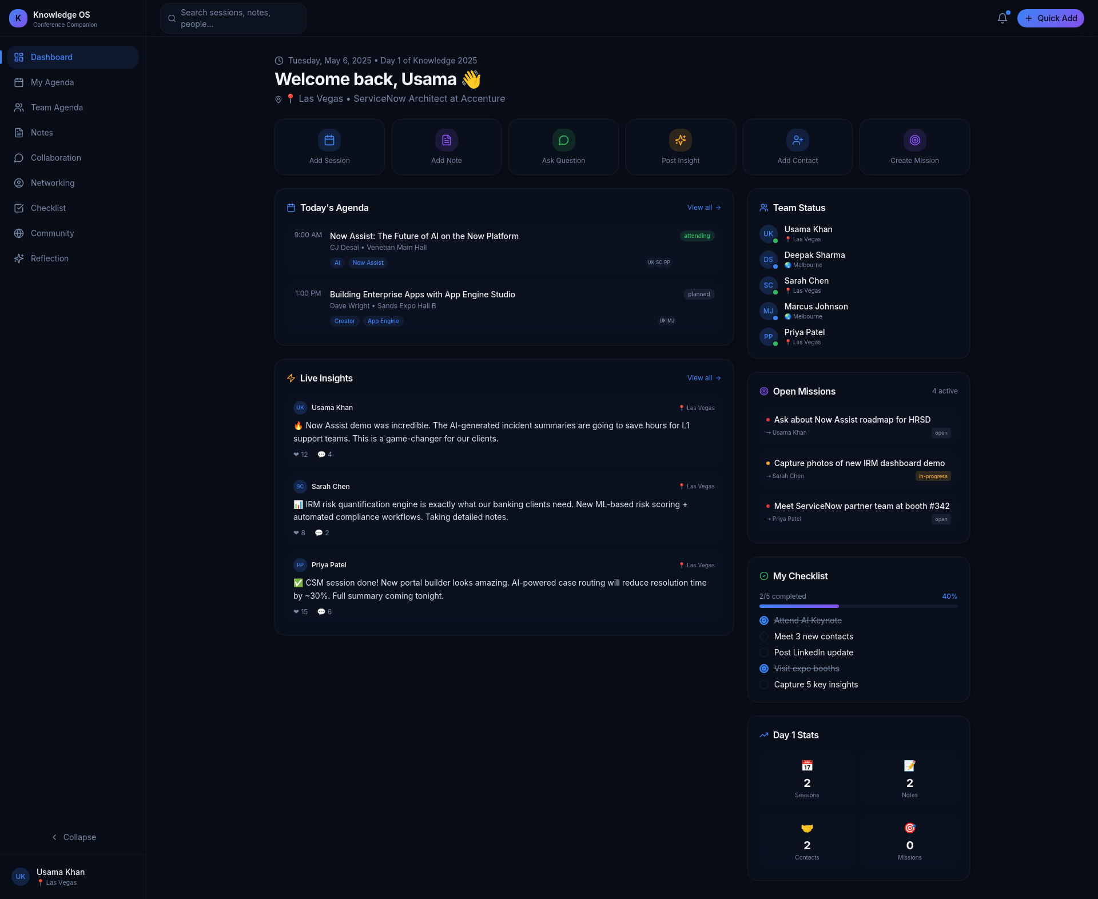Viewport: 1098px width, 899px height.
Task: Open the Notes section
Action: tap(73, 133)
